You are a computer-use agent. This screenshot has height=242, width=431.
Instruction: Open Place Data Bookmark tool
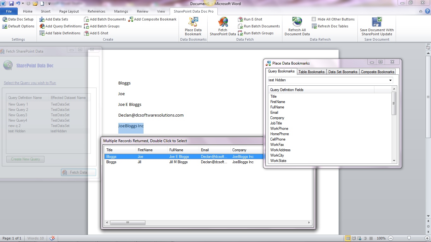click(x=193, y=26)
